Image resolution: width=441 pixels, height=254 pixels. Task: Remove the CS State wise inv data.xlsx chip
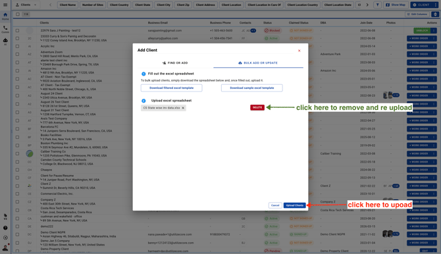pyautogui.click(x=183, y=108)
